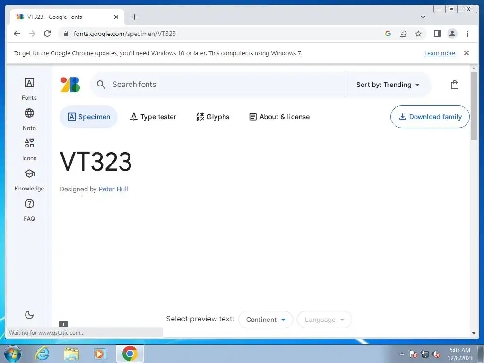Click the network tray icon

point(425,354)
